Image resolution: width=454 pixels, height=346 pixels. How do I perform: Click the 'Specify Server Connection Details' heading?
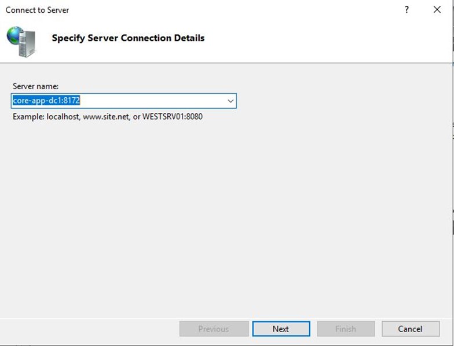[x=128, y=38]
